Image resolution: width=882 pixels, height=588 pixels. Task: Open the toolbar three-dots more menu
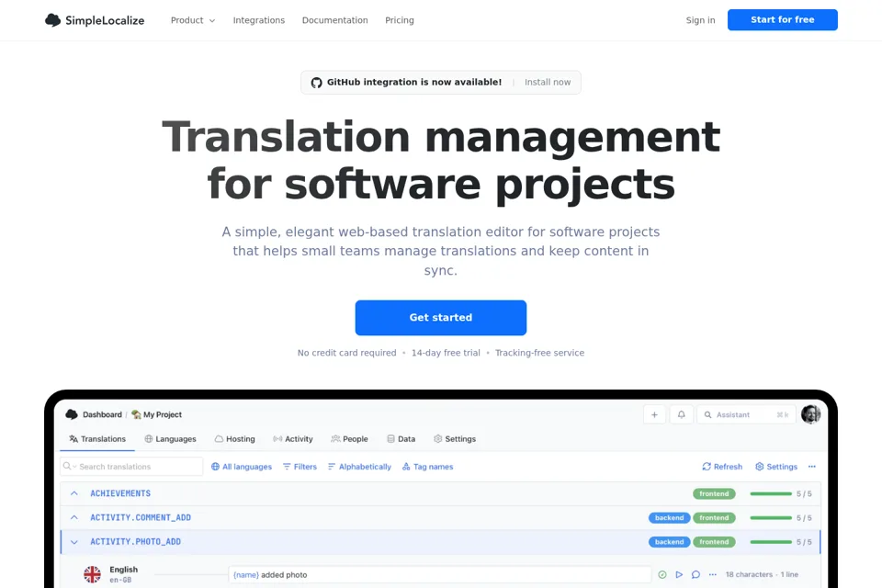811,467
